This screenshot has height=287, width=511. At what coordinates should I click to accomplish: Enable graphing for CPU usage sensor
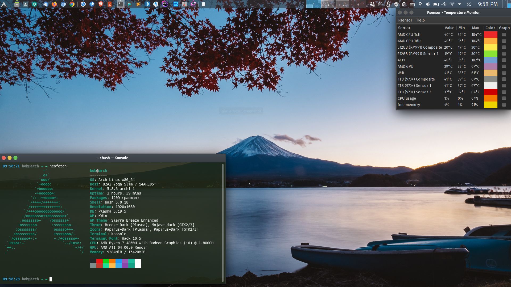504,98
